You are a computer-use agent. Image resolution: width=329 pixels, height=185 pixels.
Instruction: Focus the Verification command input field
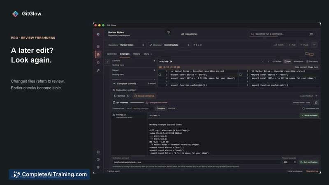tap(197, 162)
